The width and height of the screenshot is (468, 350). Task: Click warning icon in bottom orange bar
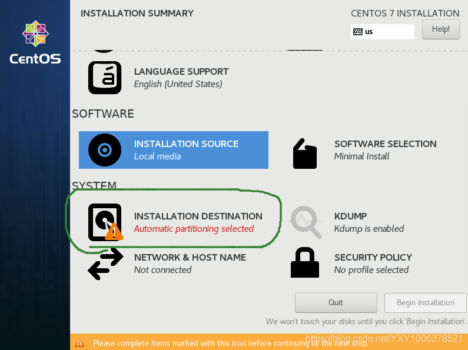(x=79, y=343)
